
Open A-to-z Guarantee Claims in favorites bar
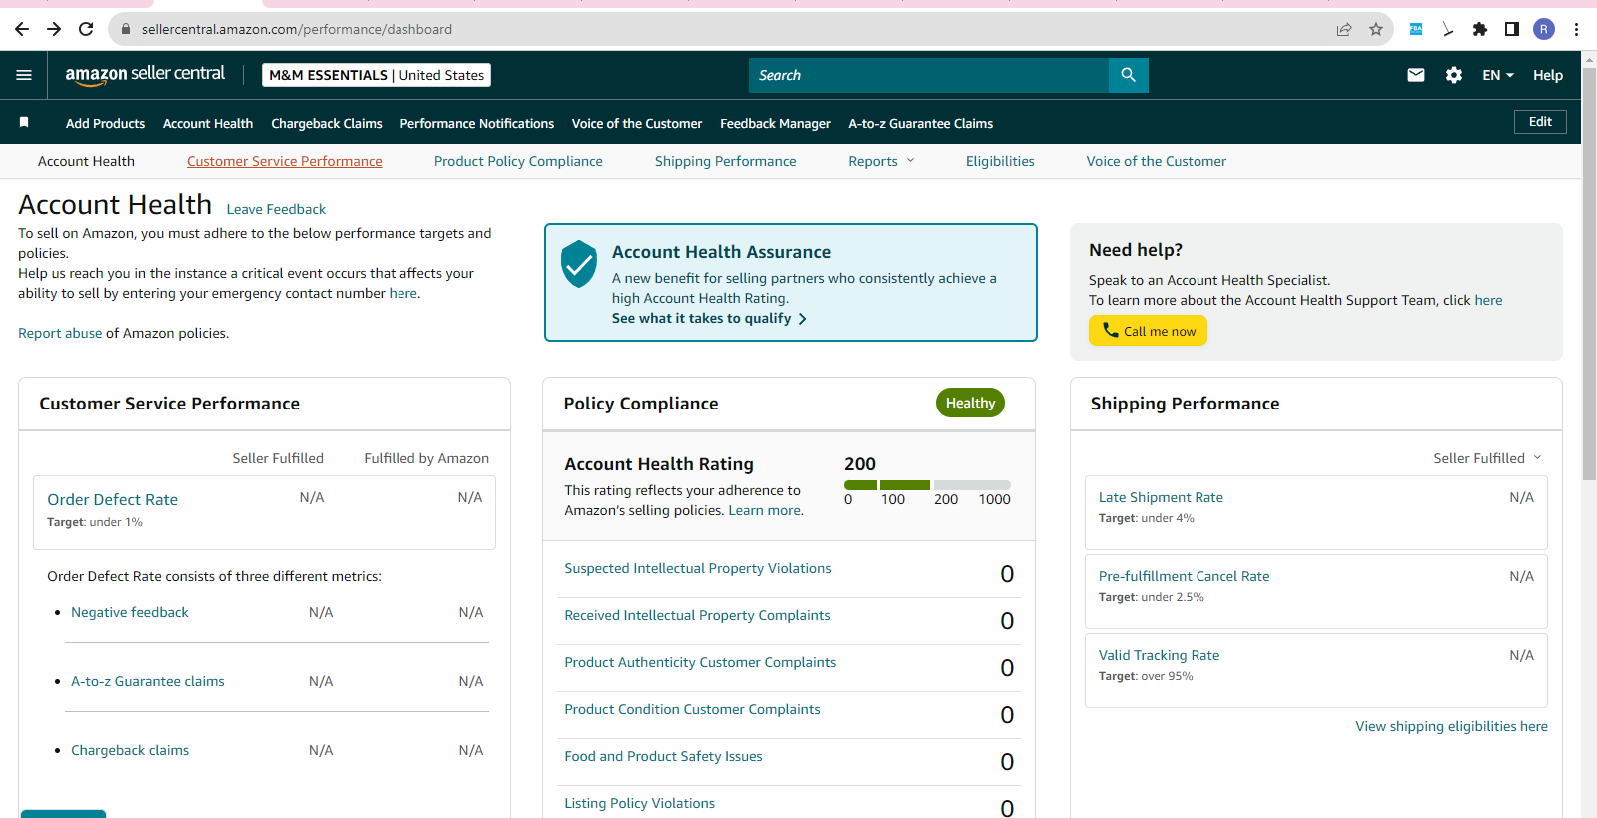click(x=921, y=123)
